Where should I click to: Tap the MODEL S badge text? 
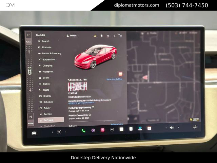pos(77,80)
